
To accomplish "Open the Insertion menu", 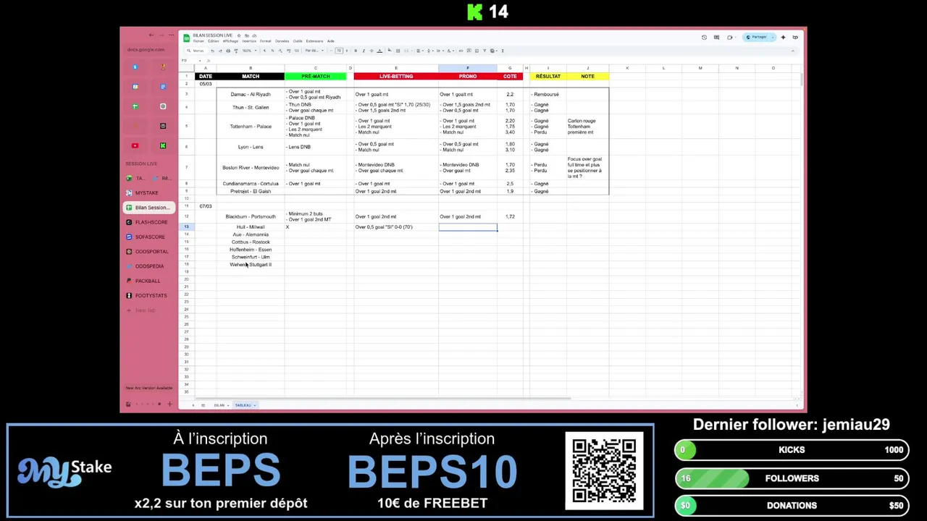I will coord(249,41).
